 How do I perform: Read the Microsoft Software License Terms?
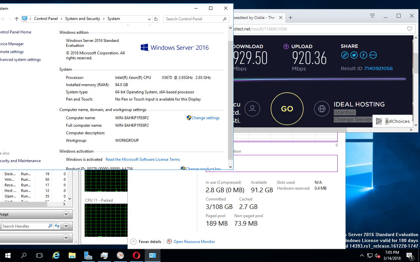click(143, 159)
